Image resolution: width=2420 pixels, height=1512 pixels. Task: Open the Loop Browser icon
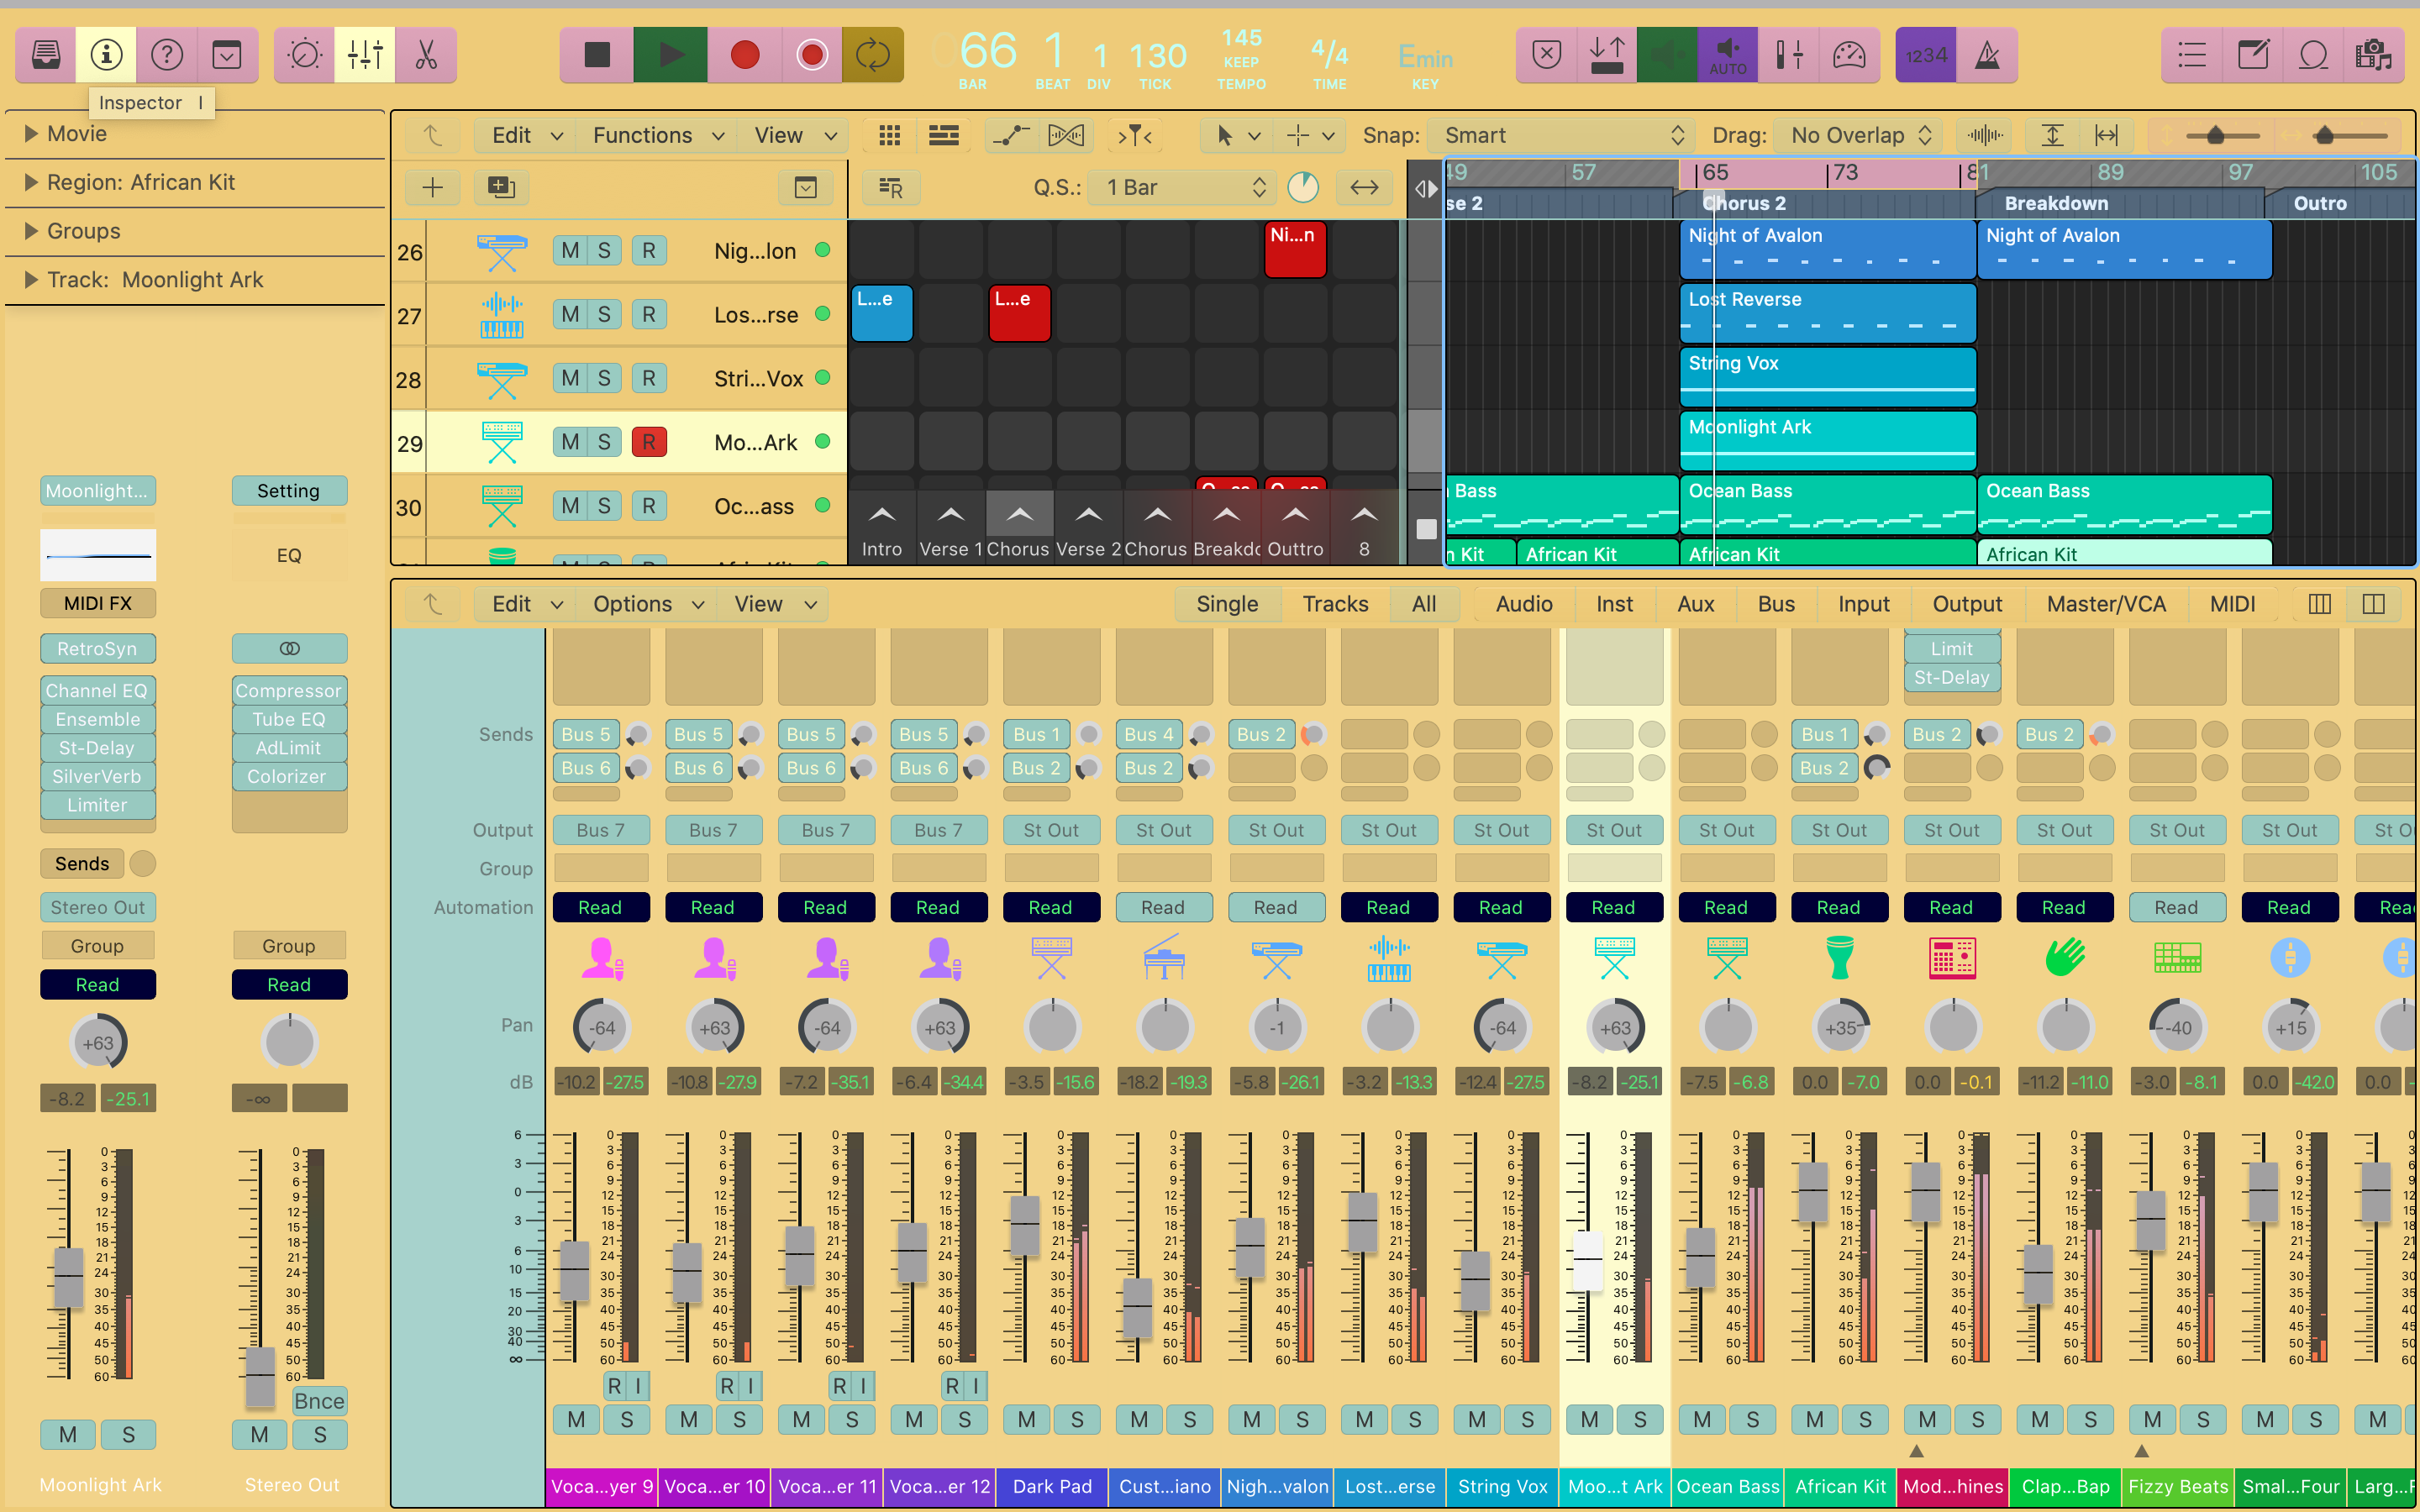tap(2313, 55)
